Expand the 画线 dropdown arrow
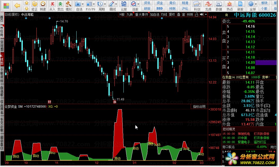Image resolution: width=279 pixels, height=167 pixels. [116, 4]
